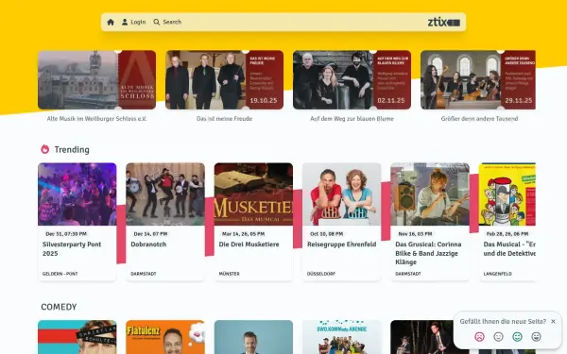Open the SWD.KOMMedy.ABENDE comedy card

click(342, 337)
